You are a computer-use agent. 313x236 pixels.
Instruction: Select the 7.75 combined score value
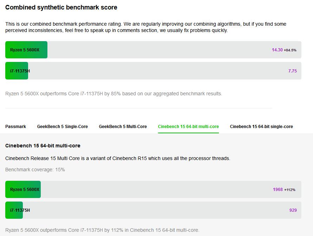(293, 71)
